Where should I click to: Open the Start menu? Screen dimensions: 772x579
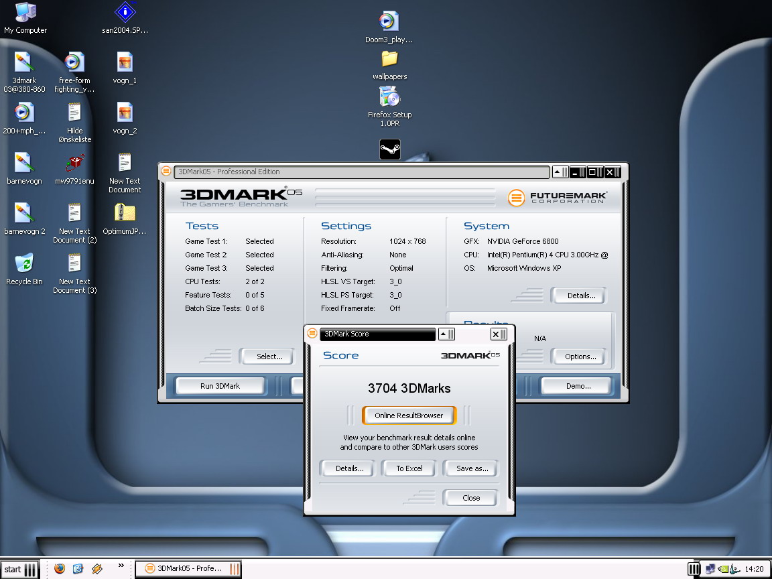(x=19, y=569)
